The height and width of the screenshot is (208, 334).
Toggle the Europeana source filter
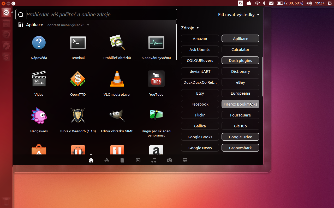tap(240, 93)
